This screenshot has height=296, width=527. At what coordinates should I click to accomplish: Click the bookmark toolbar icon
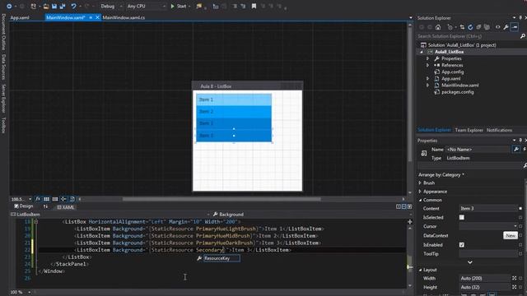point(254,6)
